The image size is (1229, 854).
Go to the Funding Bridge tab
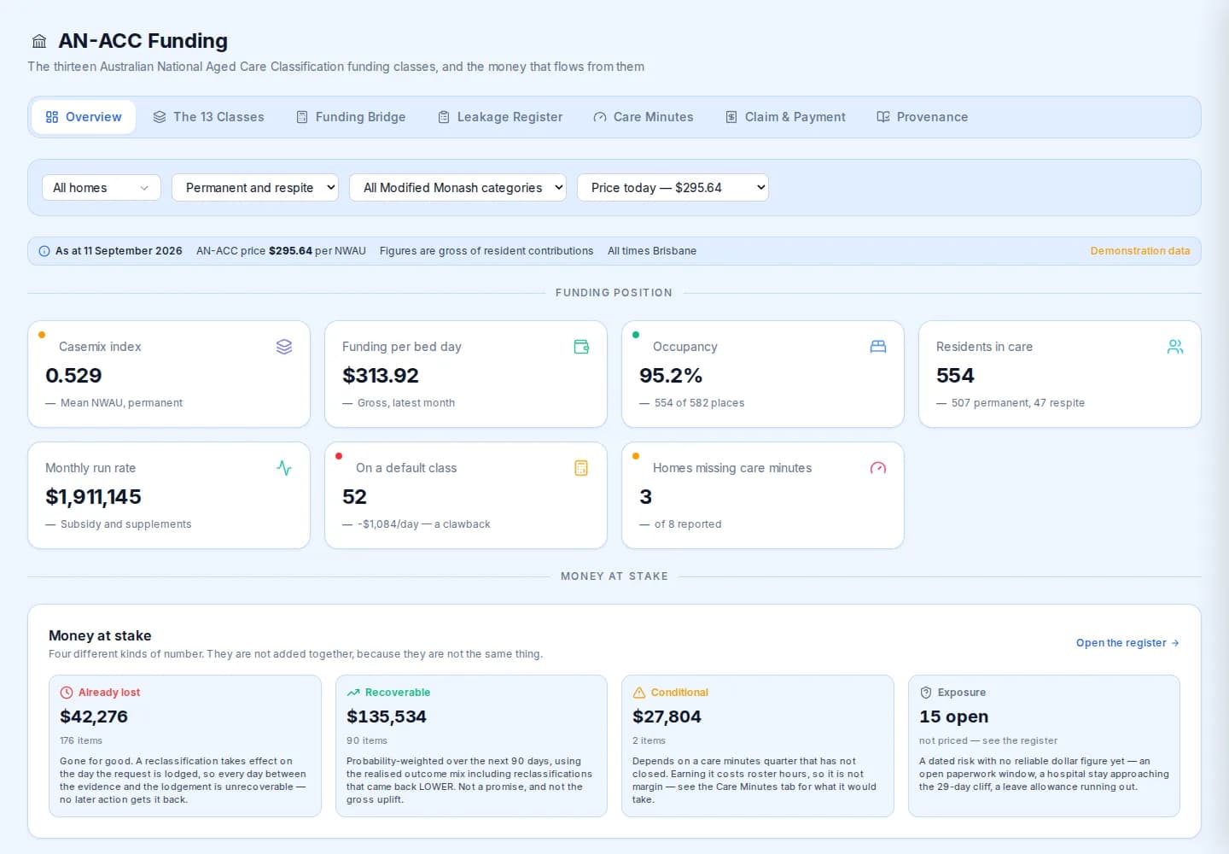click(x=351, y=117)
